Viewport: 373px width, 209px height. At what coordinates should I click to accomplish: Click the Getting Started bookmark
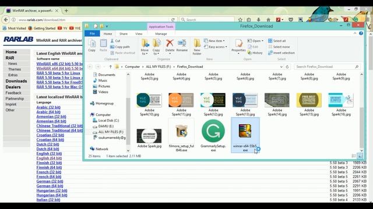[x=42, y=28]
